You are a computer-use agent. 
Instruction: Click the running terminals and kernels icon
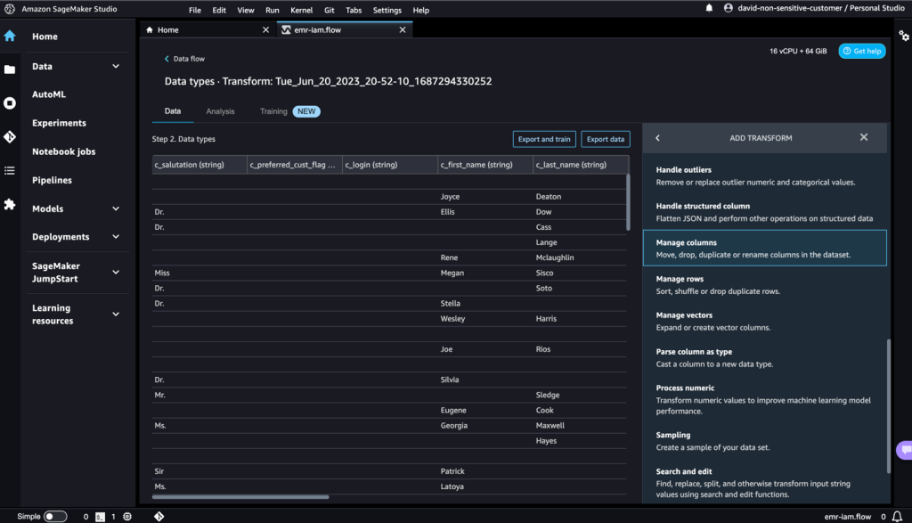[10, 102]
